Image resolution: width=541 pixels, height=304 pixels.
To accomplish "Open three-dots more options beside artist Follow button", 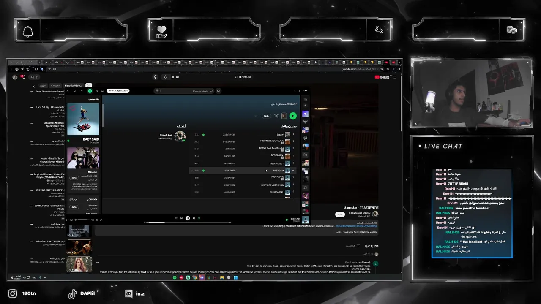I will (257, 116).
